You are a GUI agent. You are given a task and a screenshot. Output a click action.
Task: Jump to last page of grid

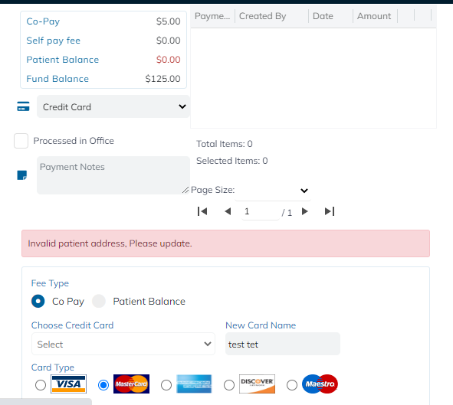point(330,211)
